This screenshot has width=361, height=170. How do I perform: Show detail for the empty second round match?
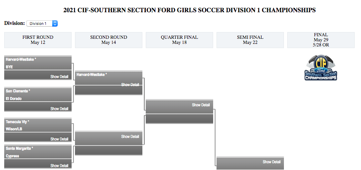click(x=130, y=137)
